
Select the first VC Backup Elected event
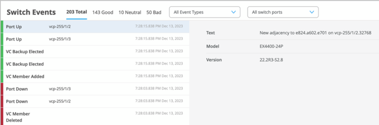click(95, 52)
